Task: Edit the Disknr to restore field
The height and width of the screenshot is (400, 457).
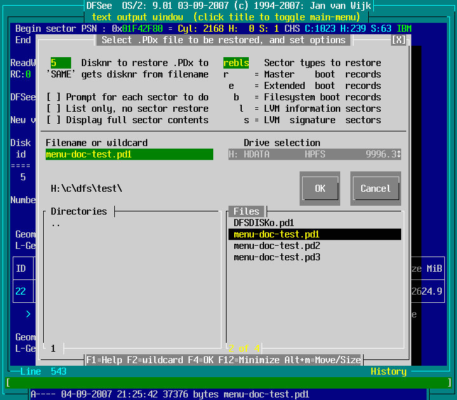Action: point(60,63)
